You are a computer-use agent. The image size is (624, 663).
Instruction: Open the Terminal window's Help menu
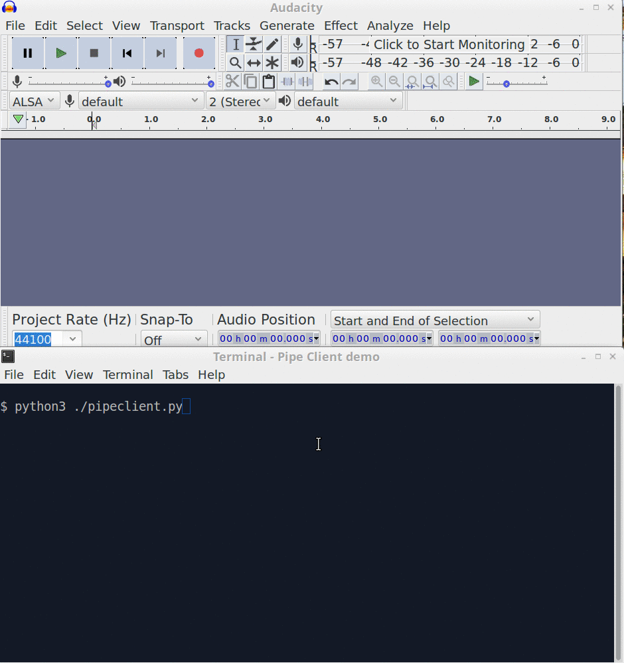[x=212, y=375]
